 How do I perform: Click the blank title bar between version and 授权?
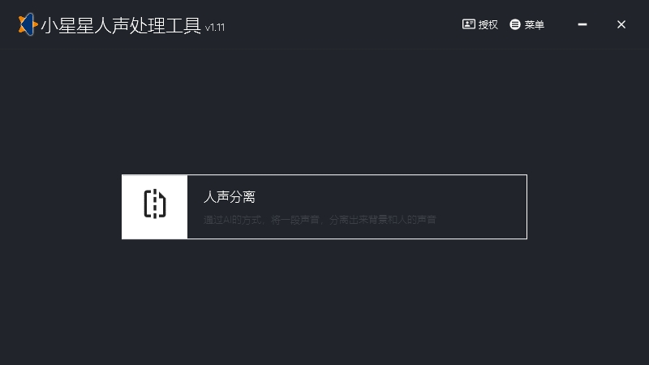pos(343,25)
